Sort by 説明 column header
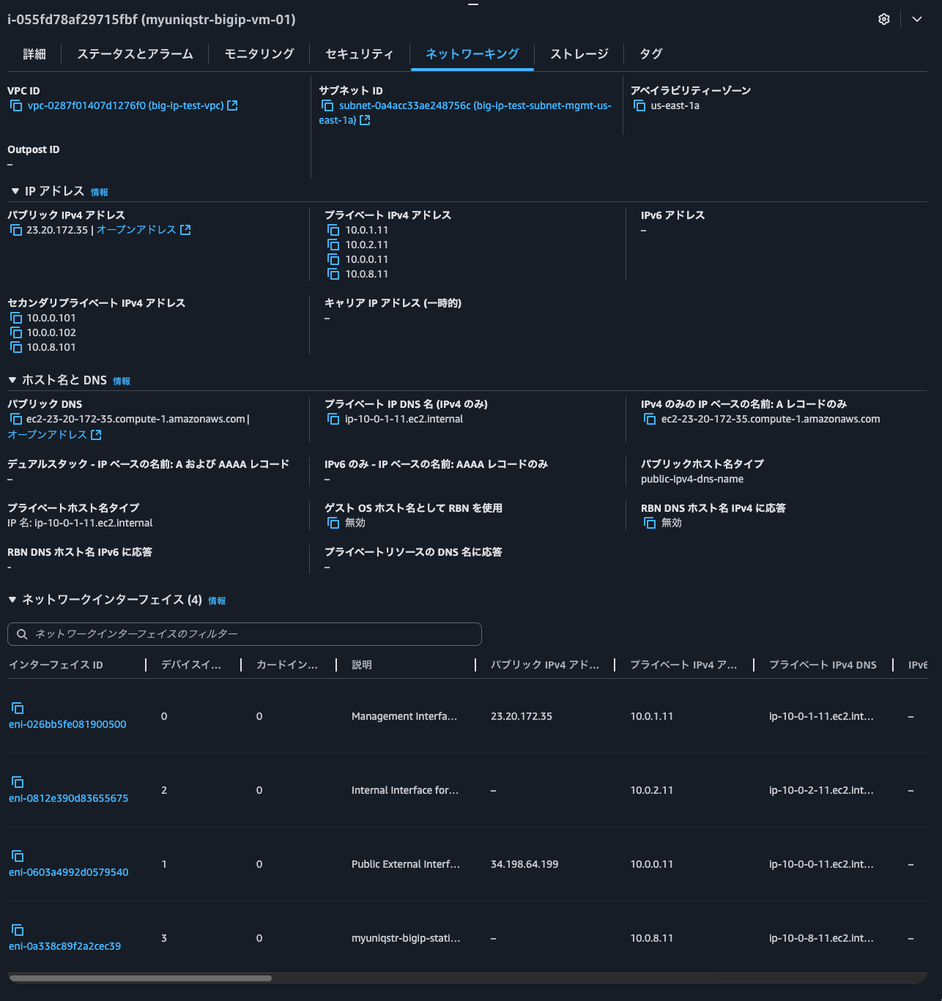This screenshot has width=942, height=1001. (362, 665)
